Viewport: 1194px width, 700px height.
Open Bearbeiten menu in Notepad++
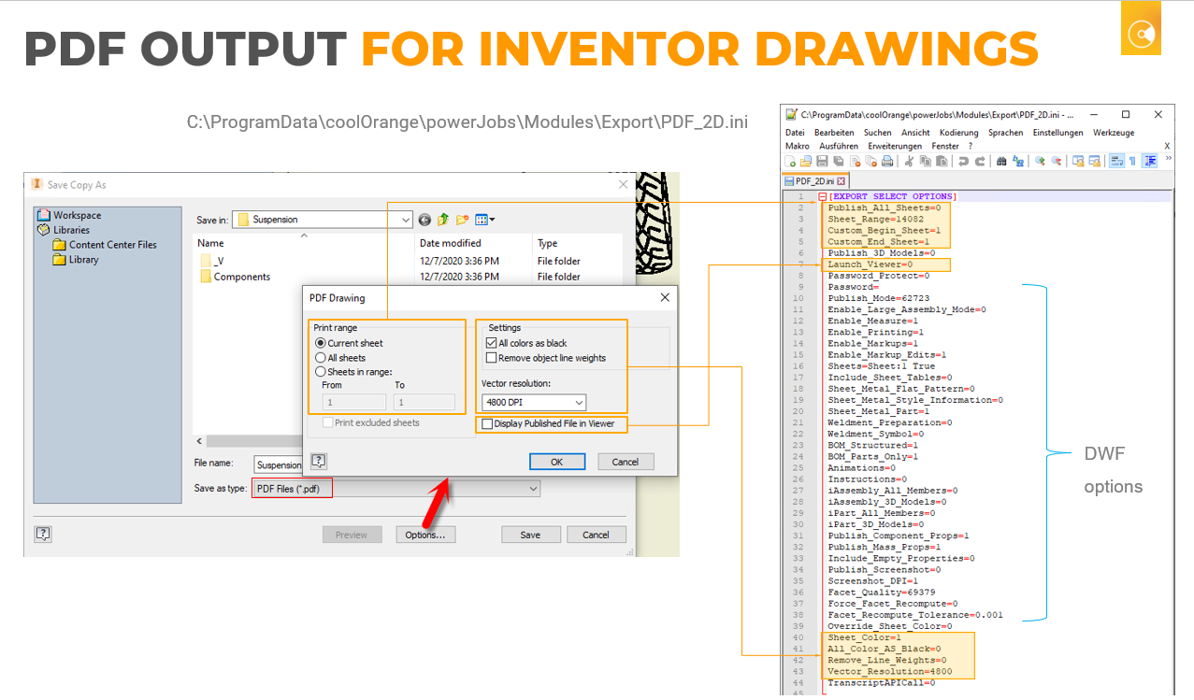(x=834, y=133)
